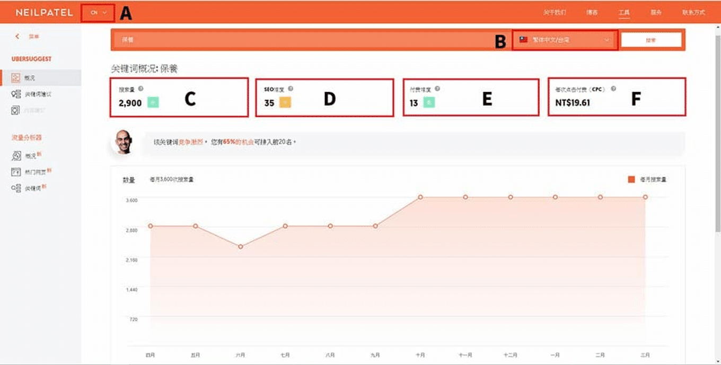Click Neil Patel's avatar photo
Image resolution: width=721 pixels, height=365 pixels.
click(124, 143)
